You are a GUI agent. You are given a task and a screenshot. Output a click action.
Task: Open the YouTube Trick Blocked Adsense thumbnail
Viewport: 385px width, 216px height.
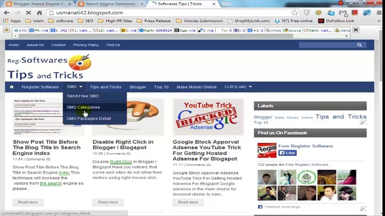pos(208,117)
